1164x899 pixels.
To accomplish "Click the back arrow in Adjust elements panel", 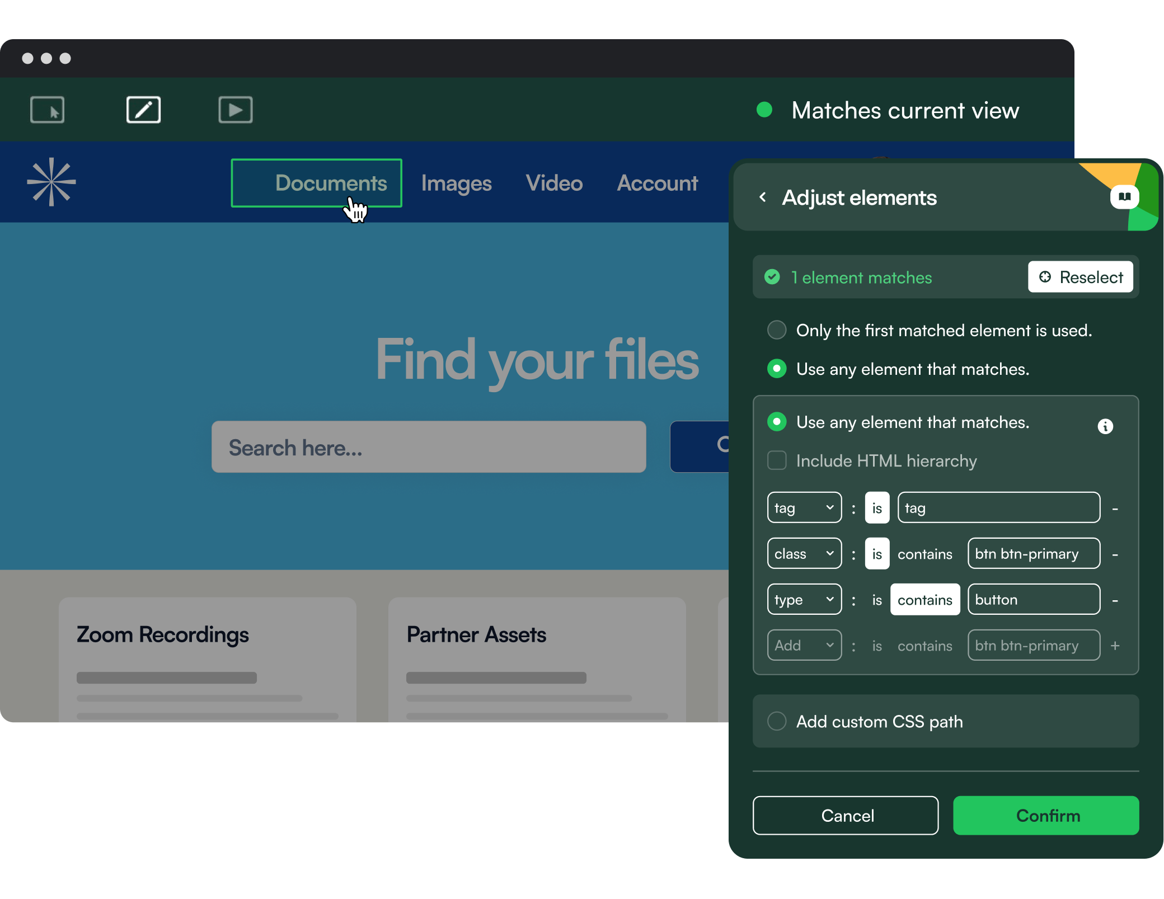I will coord(763,197).
